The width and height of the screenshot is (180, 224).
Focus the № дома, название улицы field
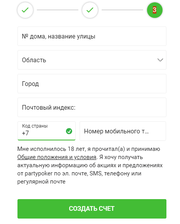click(92, 36)
